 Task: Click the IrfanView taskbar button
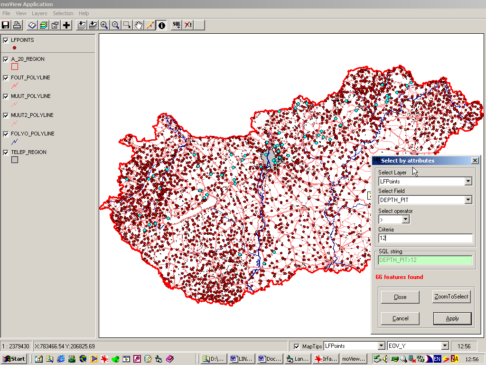[326, 359]
